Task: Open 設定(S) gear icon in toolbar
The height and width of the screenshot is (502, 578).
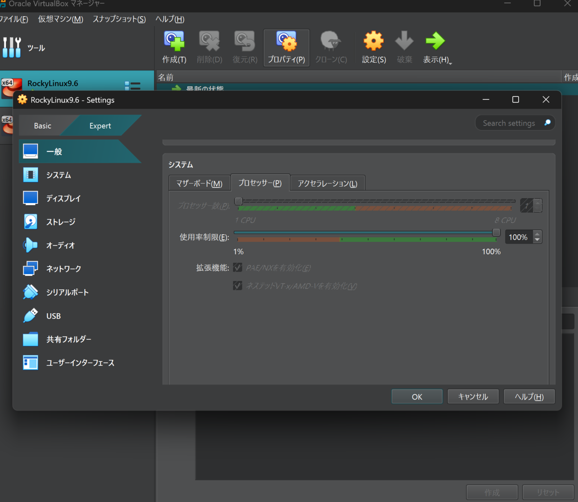Action: 374,41
